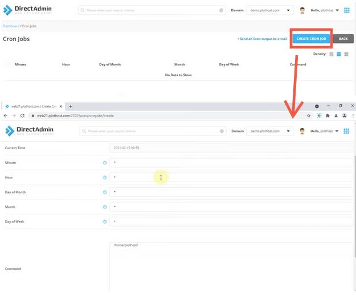Click the CREATE CRON JOB button

coord(311,39)
